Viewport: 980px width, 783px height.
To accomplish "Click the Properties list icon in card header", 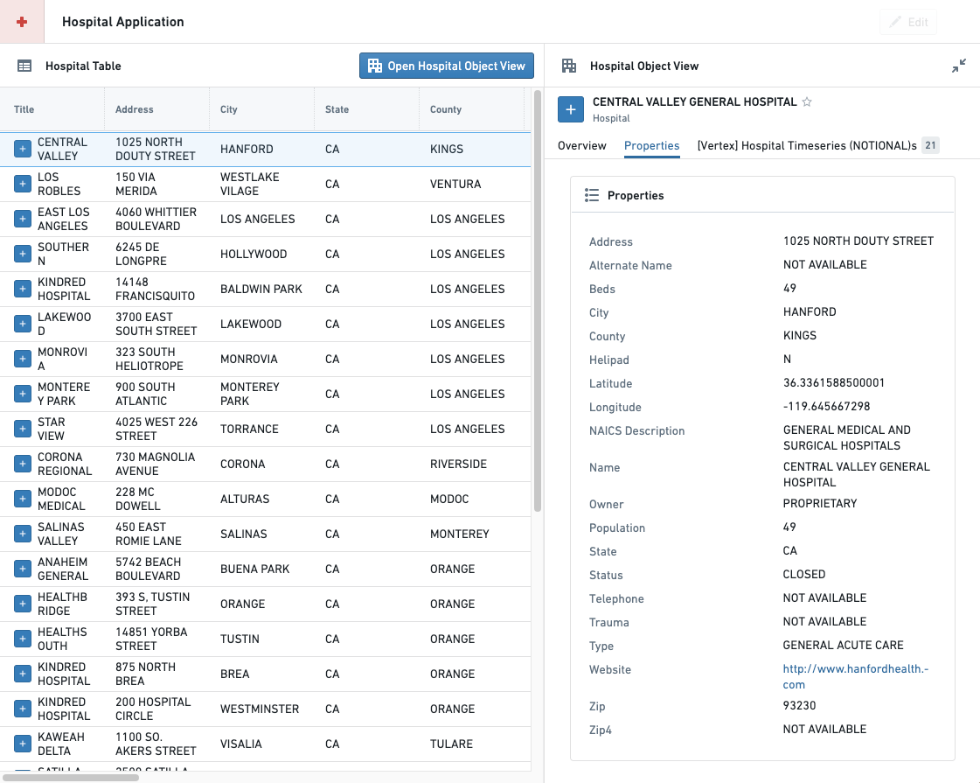I will 591,195.
